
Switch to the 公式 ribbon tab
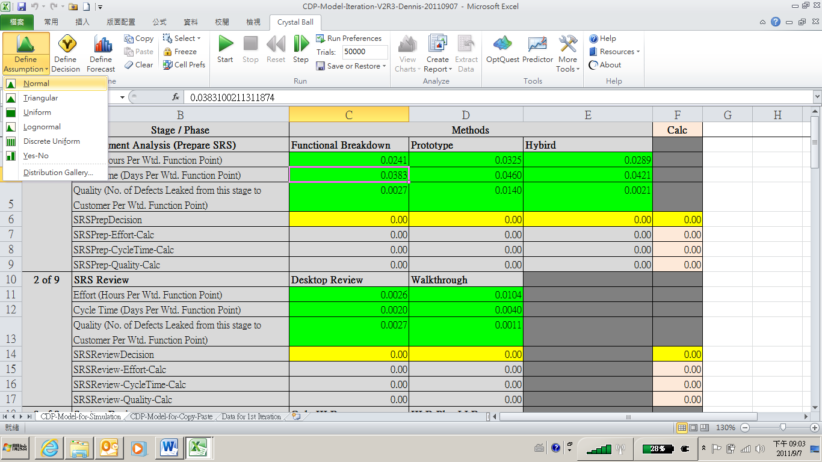coord(159,22)
